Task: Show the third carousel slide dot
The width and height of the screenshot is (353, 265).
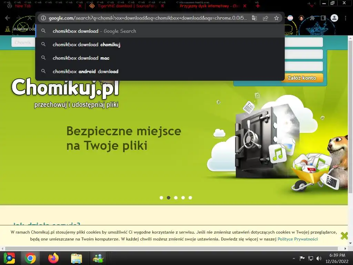Action: pyautogui.click(x=176, y=198)
